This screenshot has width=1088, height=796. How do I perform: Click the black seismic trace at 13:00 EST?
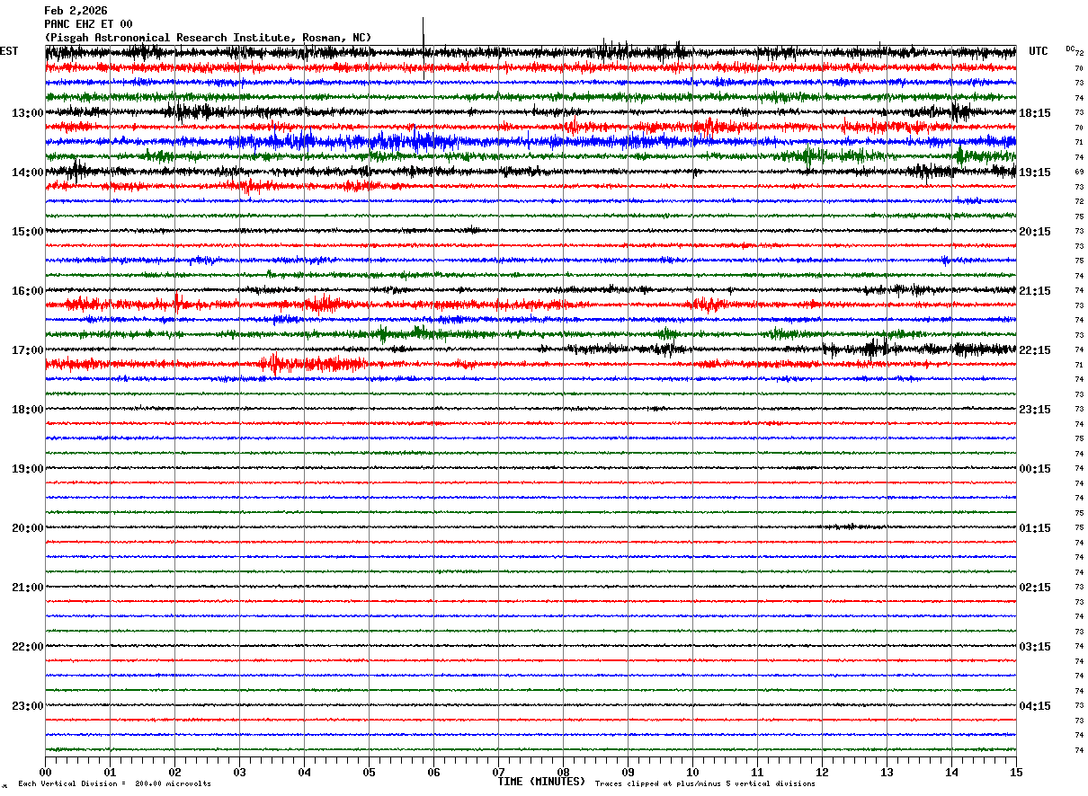tap(531, 112)
